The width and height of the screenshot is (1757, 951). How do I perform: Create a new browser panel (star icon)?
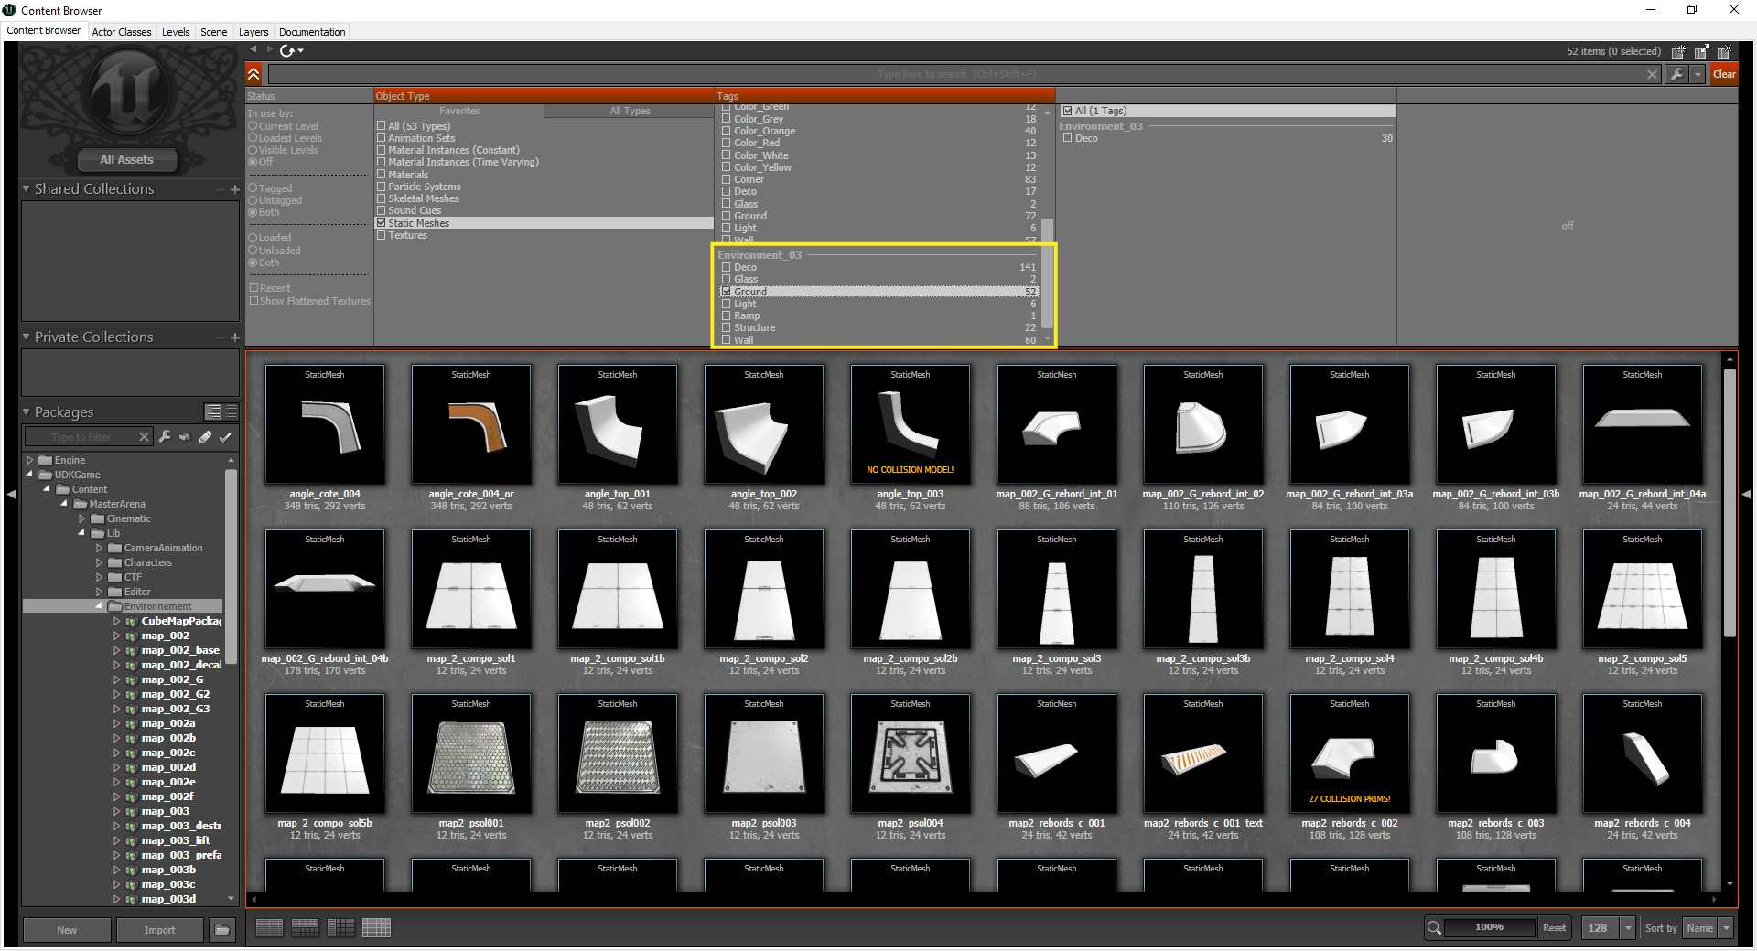[1678, 52]
